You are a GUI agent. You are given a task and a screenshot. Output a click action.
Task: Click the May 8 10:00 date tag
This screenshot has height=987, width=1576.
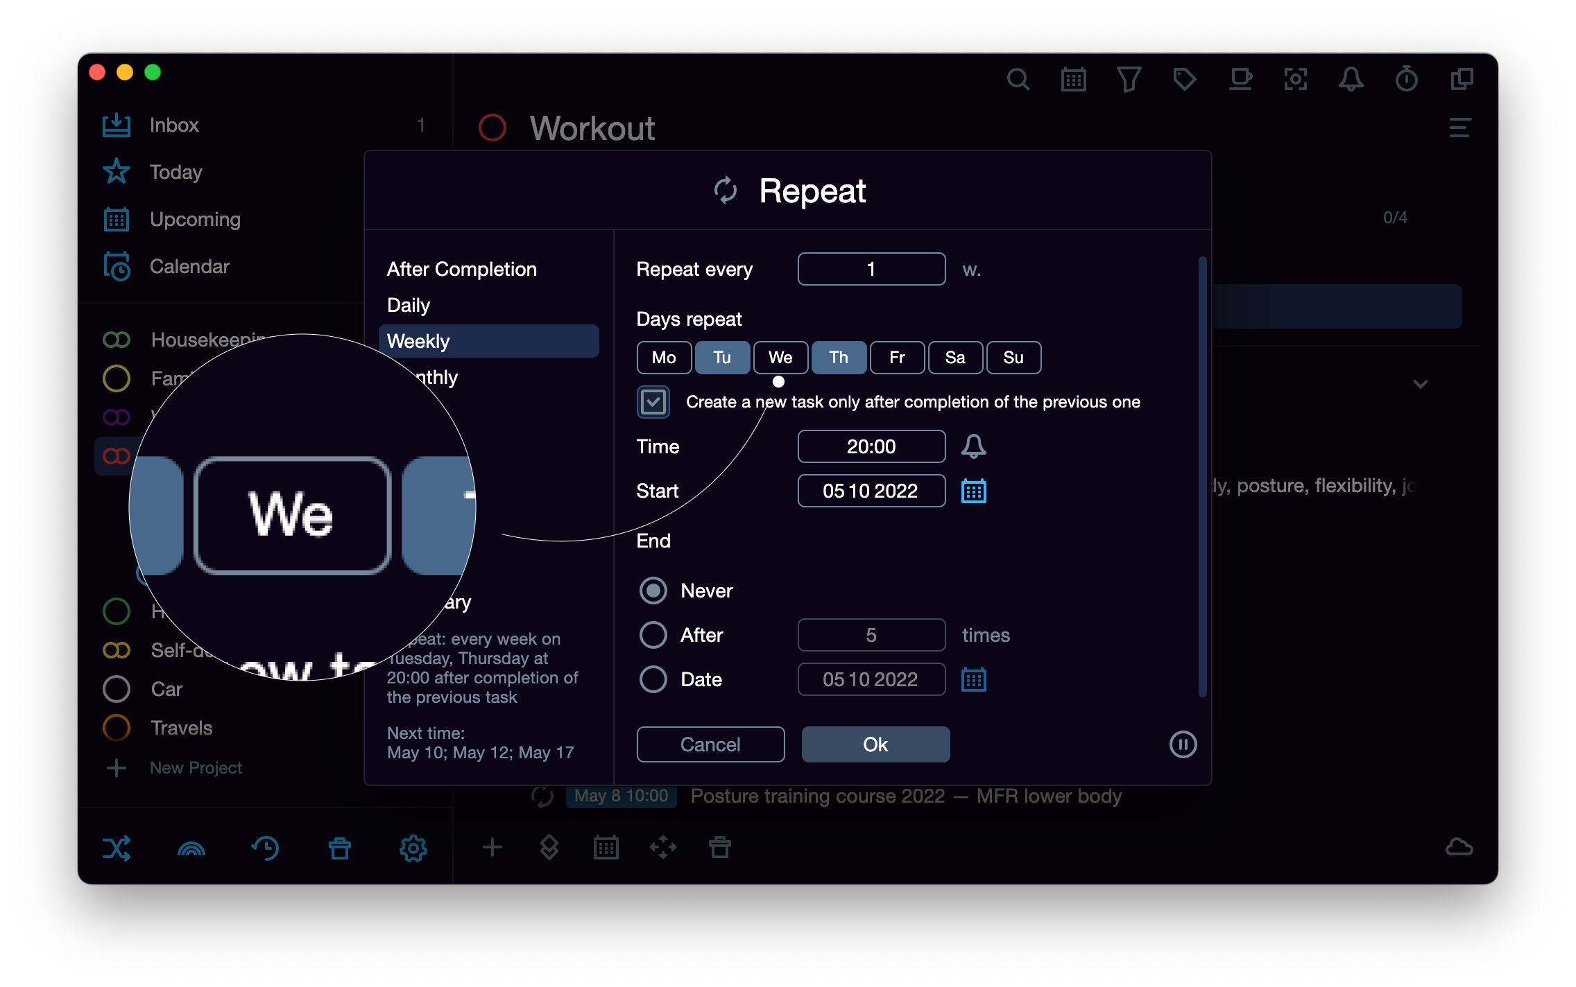tap(621, 796)
